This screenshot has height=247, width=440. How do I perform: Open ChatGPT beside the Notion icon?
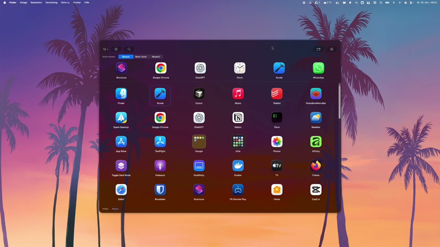(199, 117)
